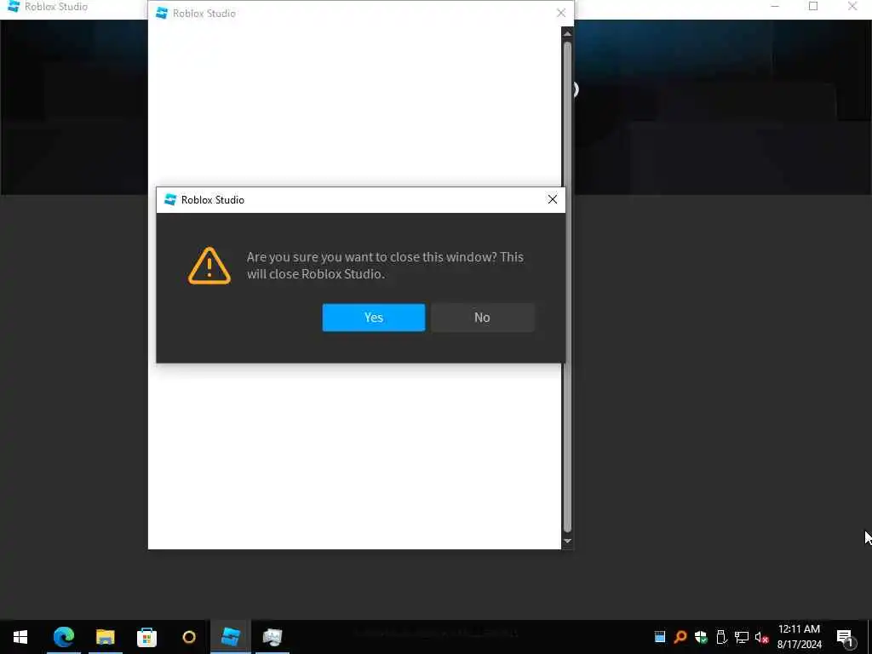This screenshot has height=654, width=872.
Task: Launch Microsoft Edge from the taskbar
Action: pos(63,637)
